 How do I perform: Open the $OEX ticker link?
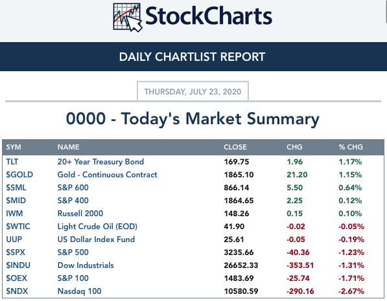tap(16, 278)
